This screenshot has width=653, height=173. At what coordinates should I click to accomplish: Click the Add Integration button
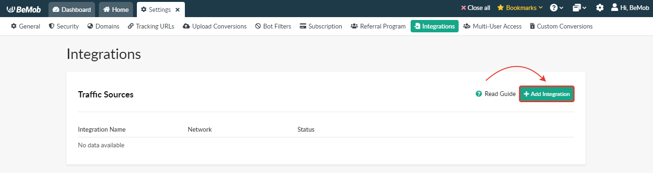547,94
